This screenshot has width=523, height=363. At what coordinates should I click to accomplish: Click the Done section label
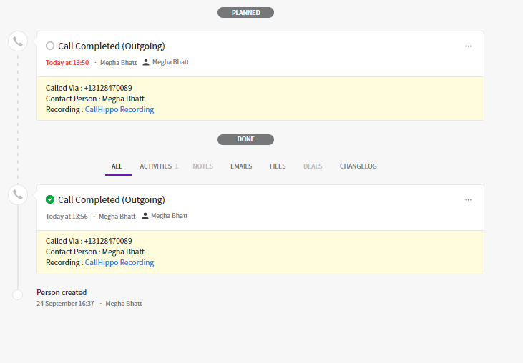click(x=245, y=139)
